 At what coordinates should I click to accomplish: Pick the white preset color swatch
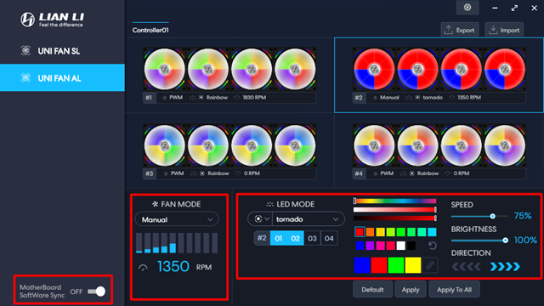400,246
